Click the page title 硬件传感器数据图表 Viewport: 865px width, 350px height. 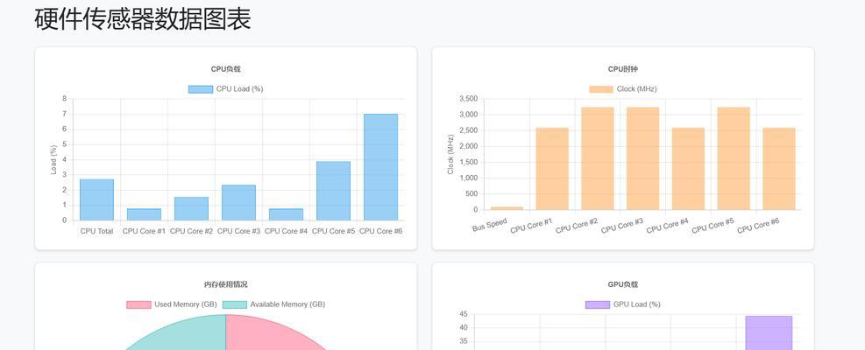point(143,19)
